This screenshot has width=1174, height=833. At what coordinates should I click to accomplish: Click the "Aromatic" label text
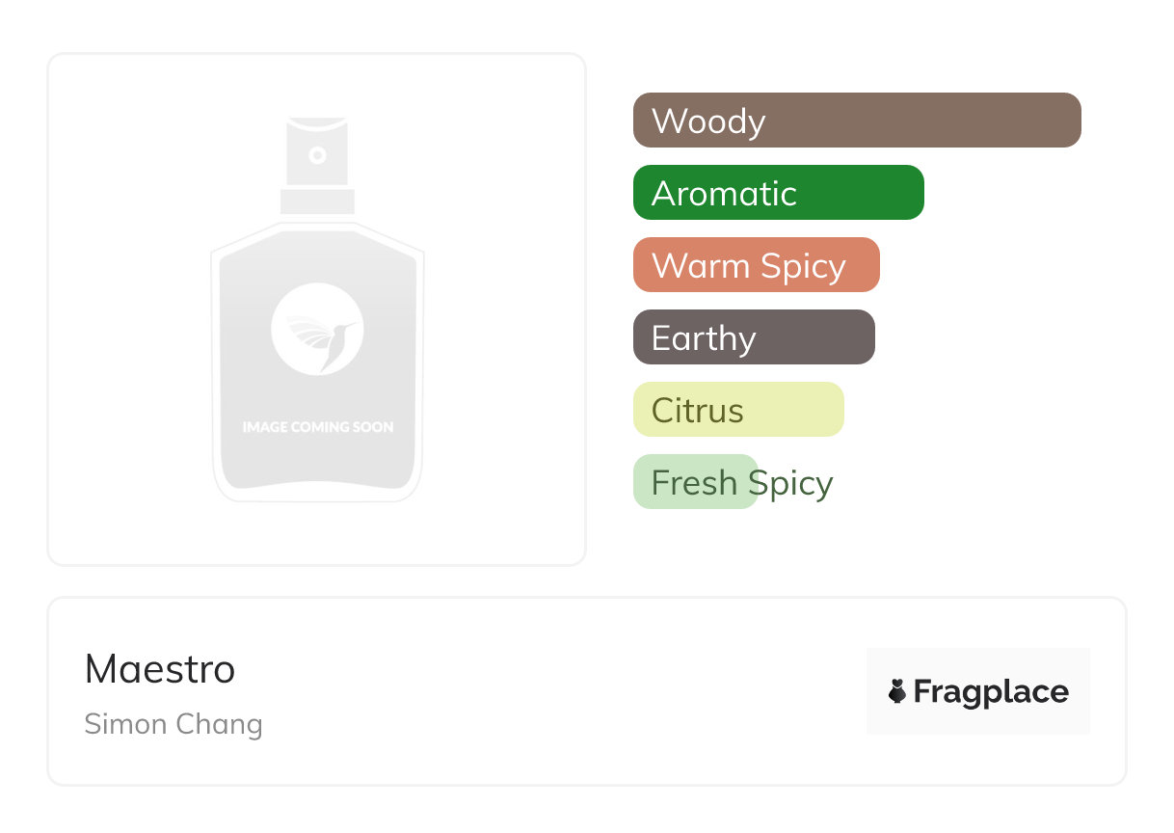(x=724, y=194)
